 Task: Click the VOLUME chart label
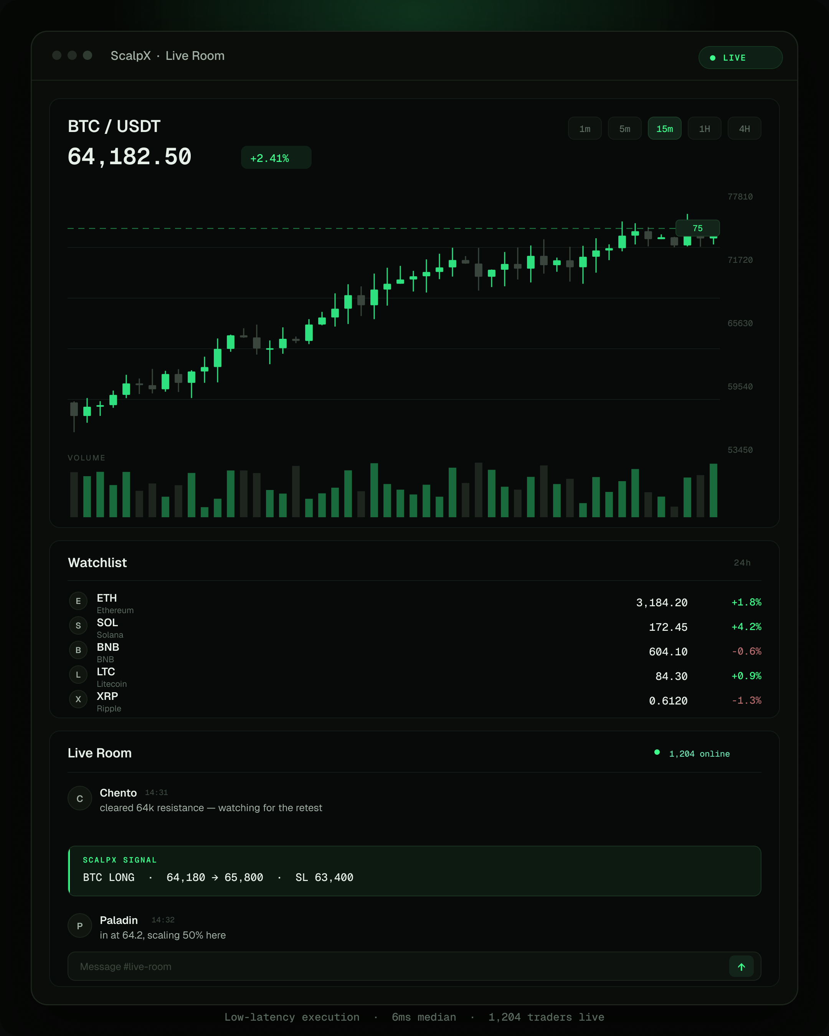click(86, 458)
